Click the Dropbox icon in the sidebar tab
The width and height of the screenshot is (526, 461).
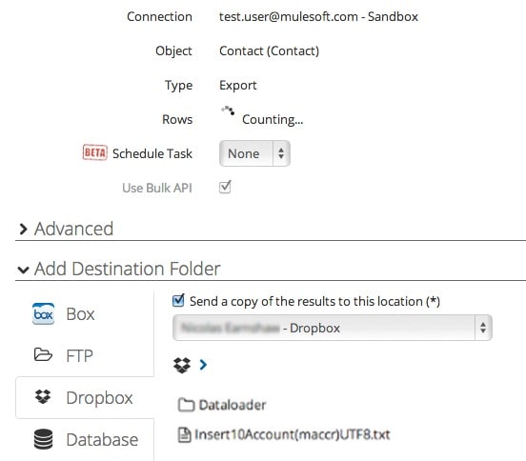(43, 396)
